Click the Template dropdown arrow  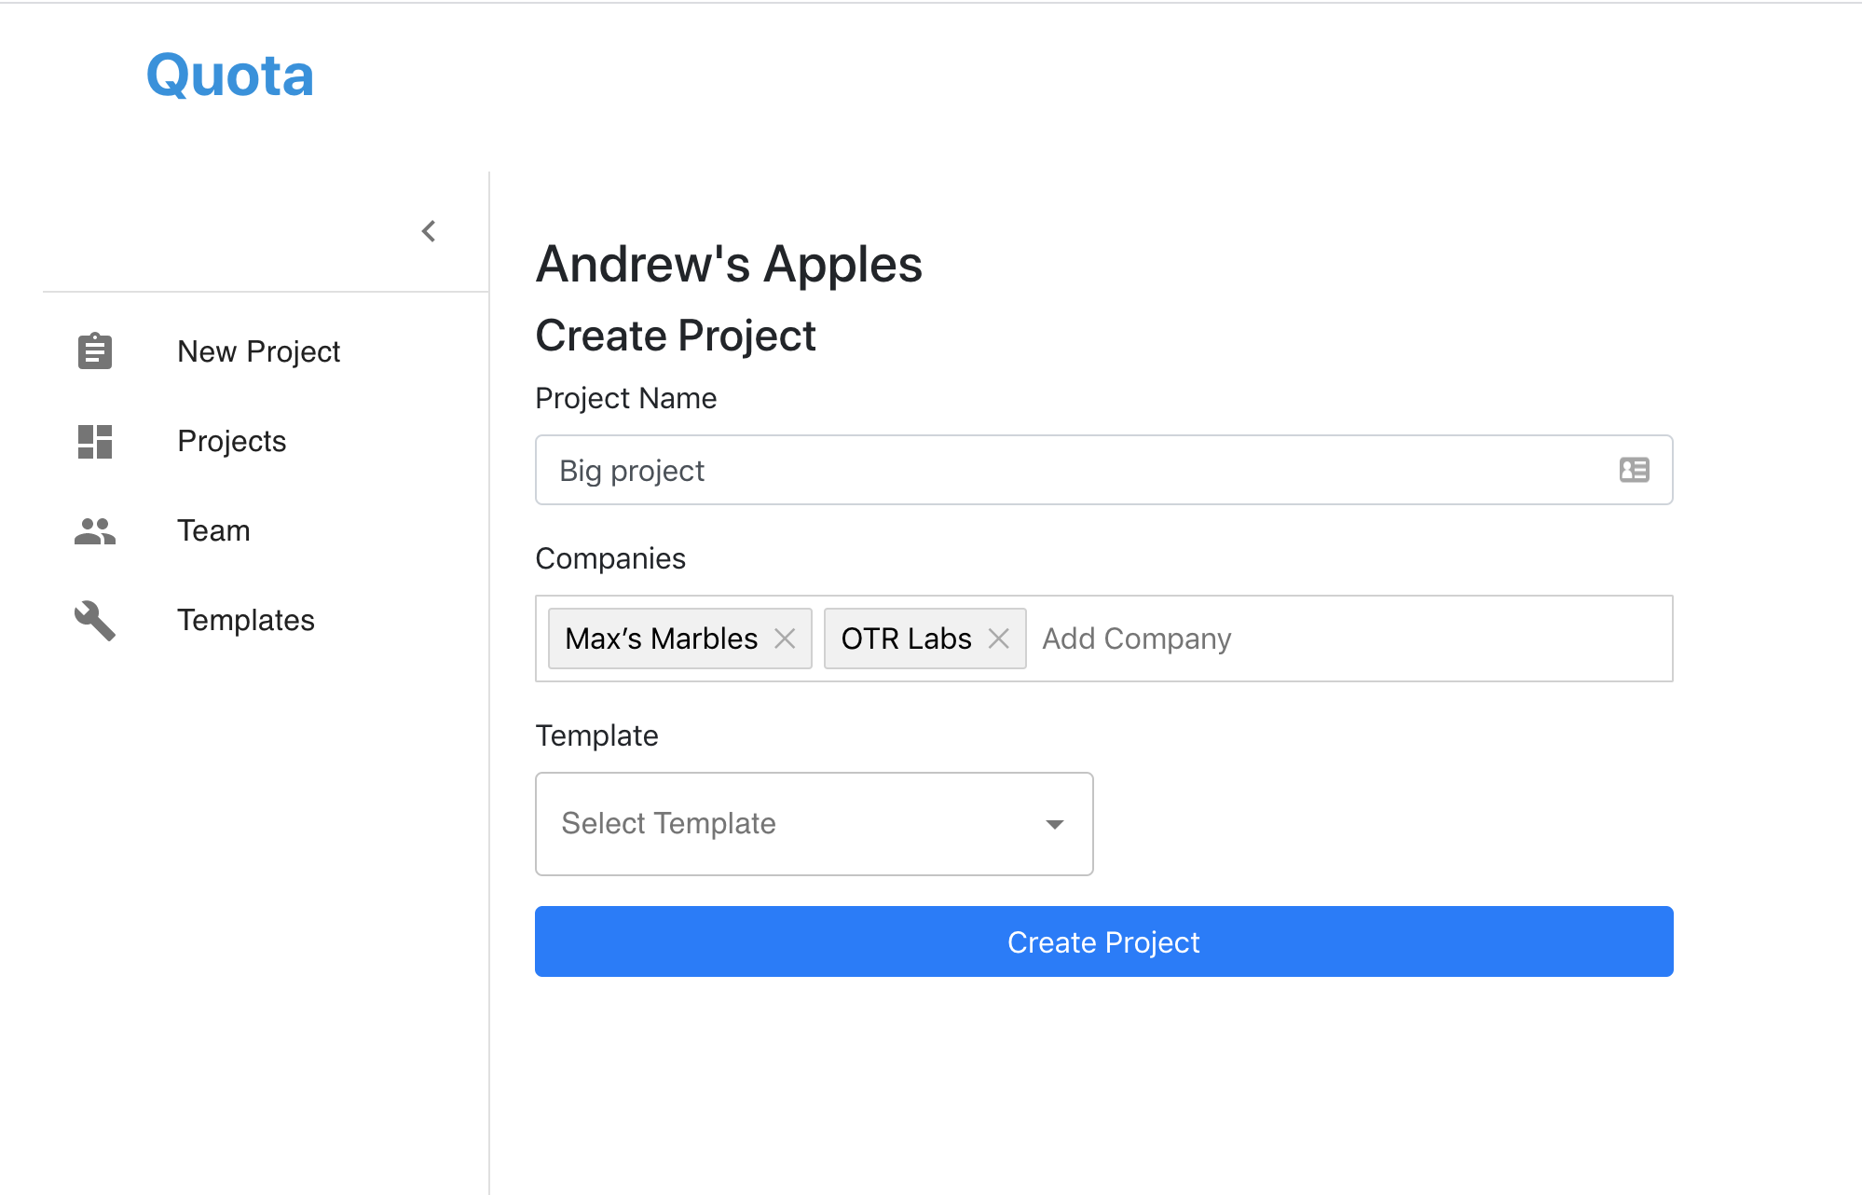point(1054,824)
